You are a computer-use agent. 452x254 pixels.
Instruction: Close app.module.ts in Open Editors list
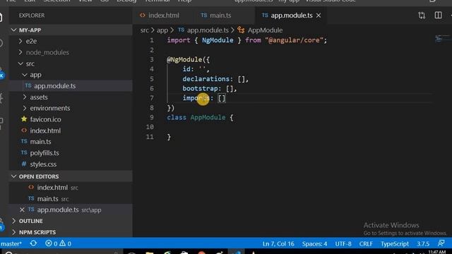[x=22, y=210]
